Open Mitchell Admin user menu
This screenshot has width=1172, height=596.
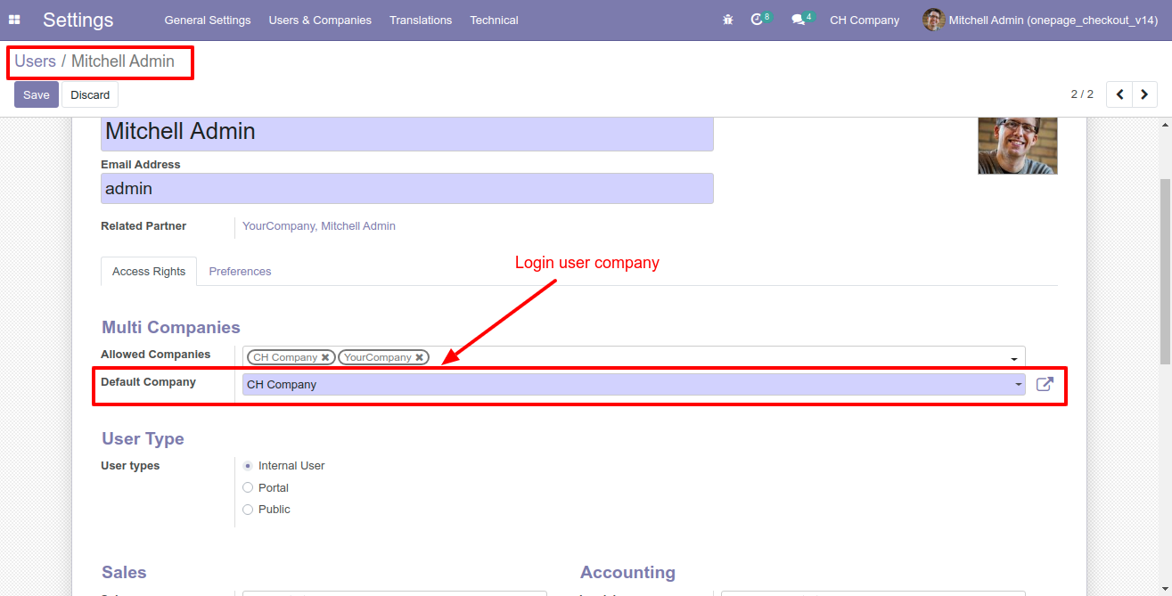point(1040,20)
